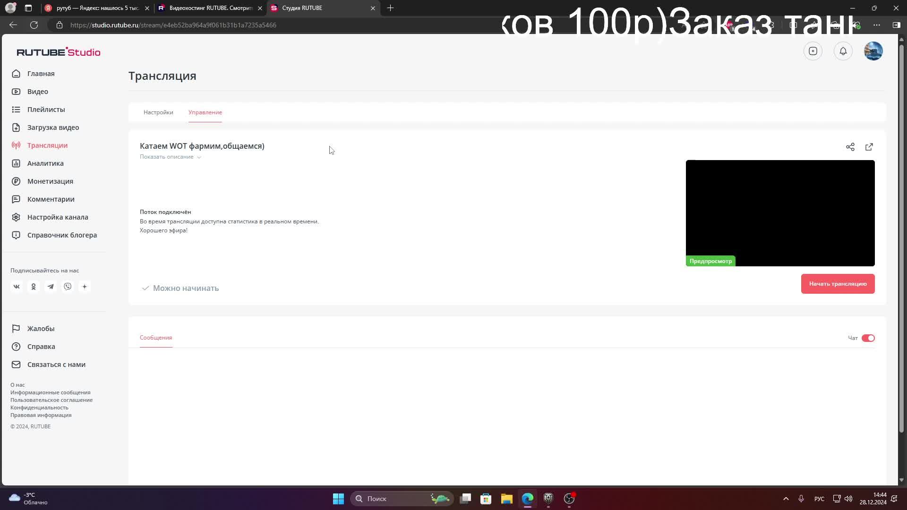Open the О нас link
The height and width of the screenshot is (510, 907).
pyautogui.click(x=17, y=385)
